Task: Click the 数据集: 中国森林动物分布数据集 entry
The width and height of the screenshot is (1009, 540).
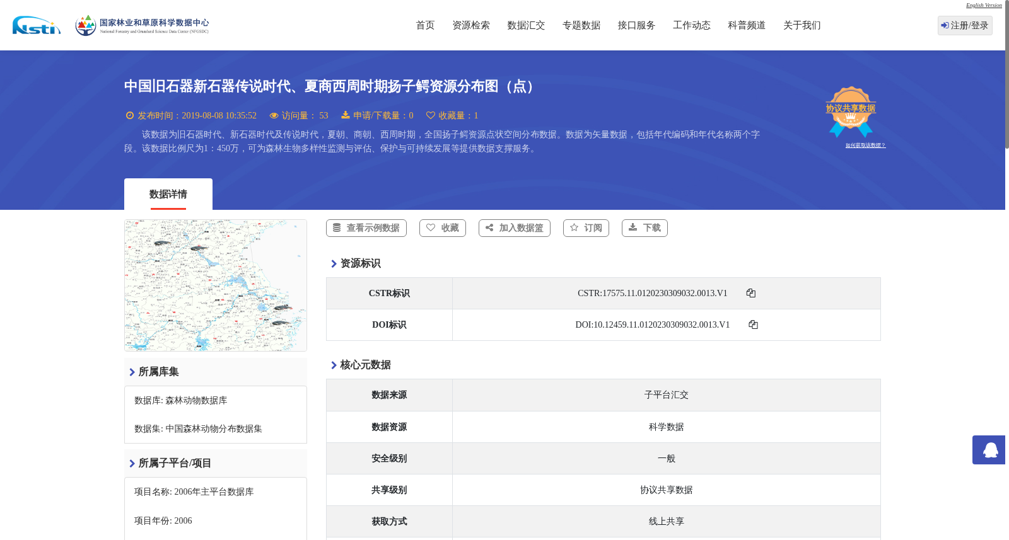Action: (x=198, y=429)
